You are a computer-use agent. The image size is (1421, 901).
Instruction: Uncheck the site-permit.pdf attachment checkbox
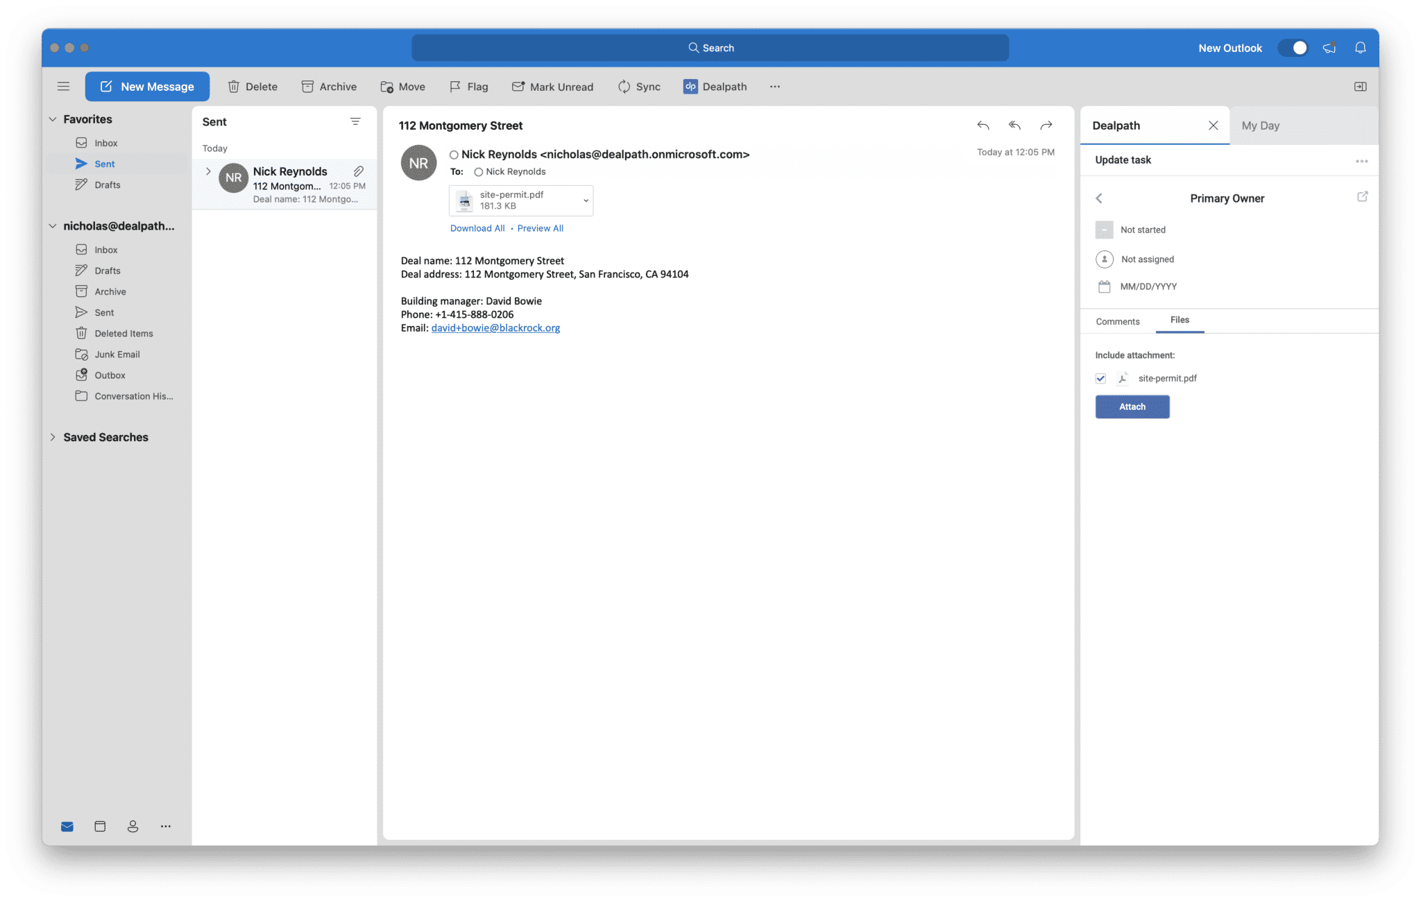1101,378
